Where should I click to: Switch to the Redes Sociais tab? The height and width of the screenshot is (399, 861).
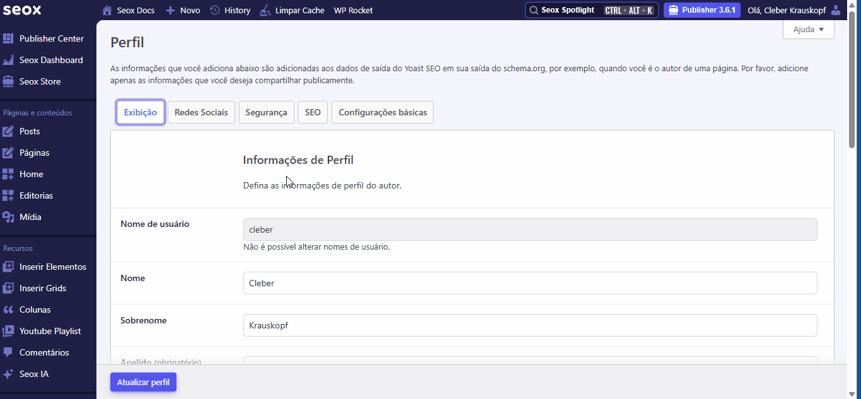[x=201, y=112]
